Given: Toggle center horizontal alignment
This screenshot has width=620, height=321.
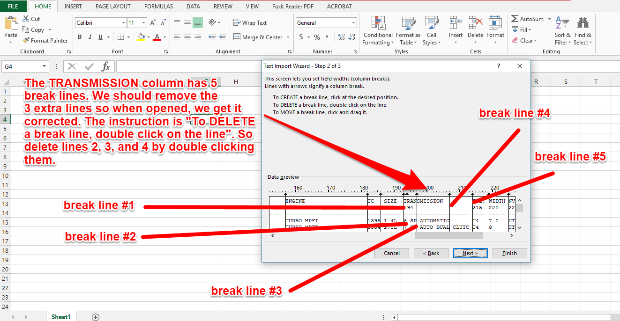Looking at the screenshot, I should tap(187, 37).
